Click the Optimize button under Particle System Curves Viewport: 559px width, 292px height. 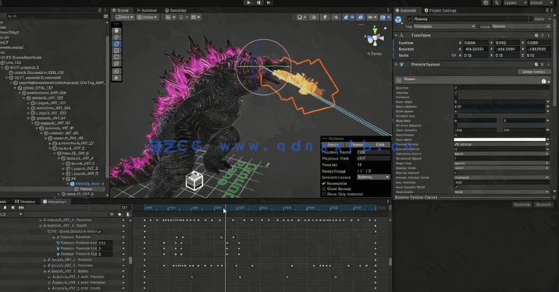pos(522,205)
